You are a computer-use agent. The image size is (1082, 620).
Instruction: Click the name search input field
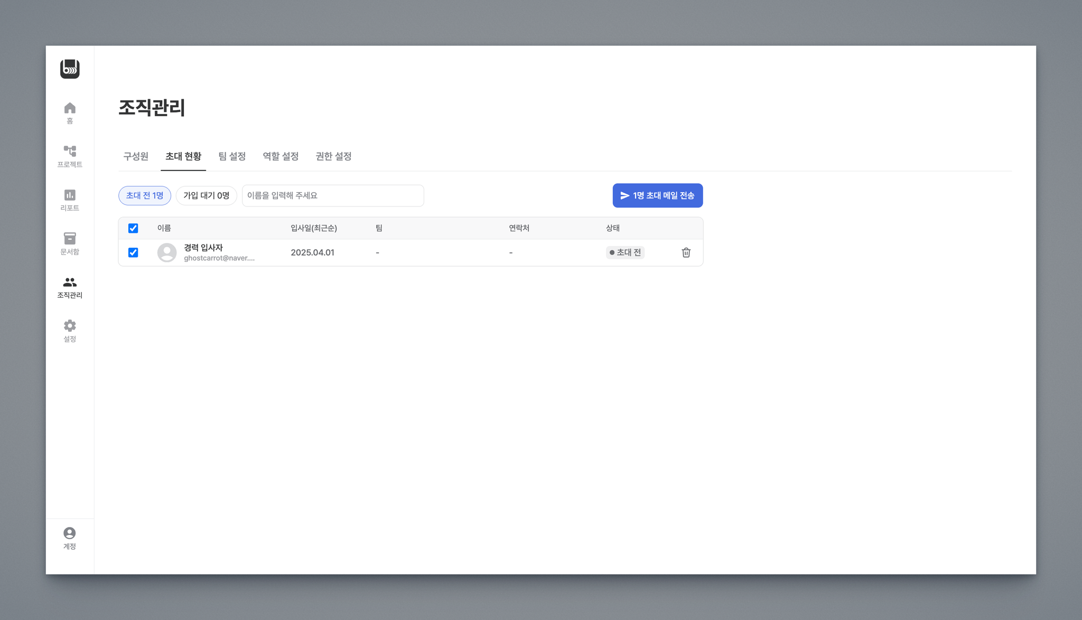tap(333, 195)
